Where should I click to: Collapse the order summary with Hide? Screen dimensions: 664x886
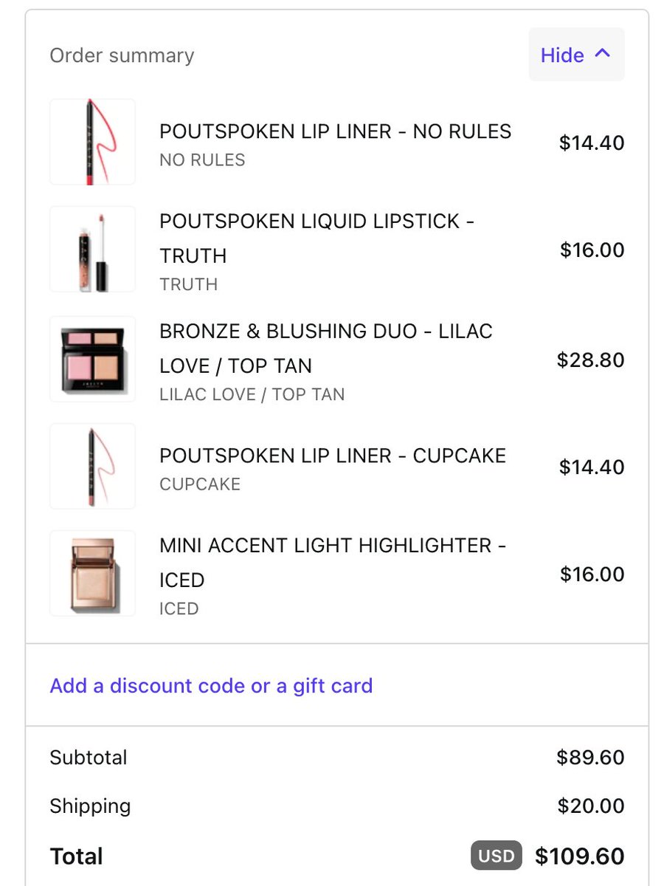(576, 55)
